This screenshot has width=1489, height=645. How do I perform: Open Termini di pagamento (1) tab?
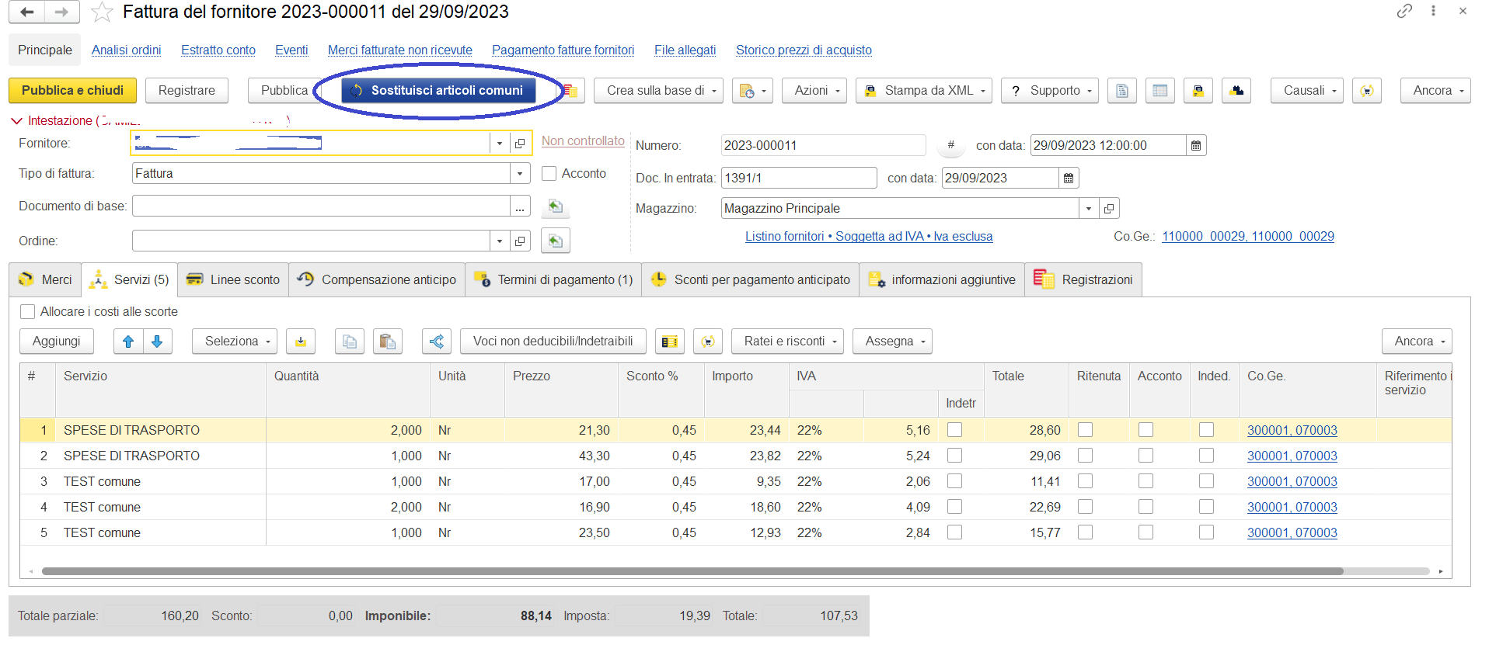point(553,280)
